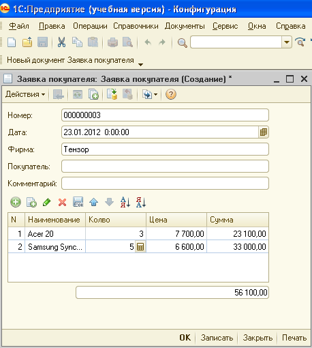
Task: Sort descending with the Я-А icon
Action: (141, 202)
